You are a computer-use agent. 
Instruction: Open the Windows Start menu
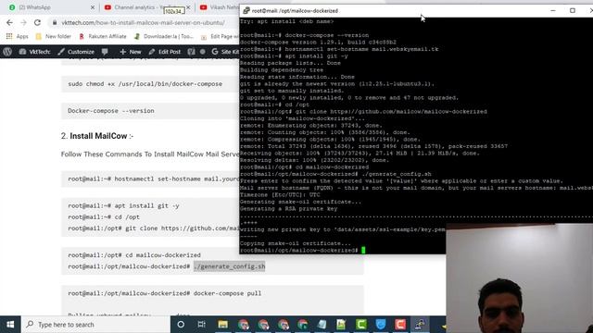coord(10,325)
